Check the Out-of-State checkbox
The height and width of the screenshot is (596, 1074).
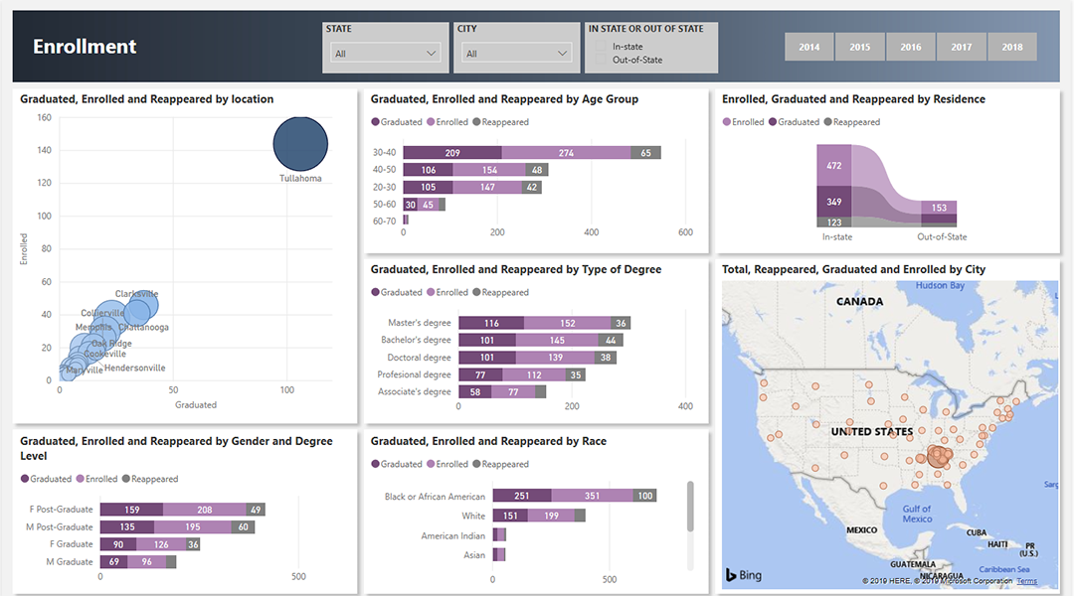pyautogui.click(x=601, y=61)
